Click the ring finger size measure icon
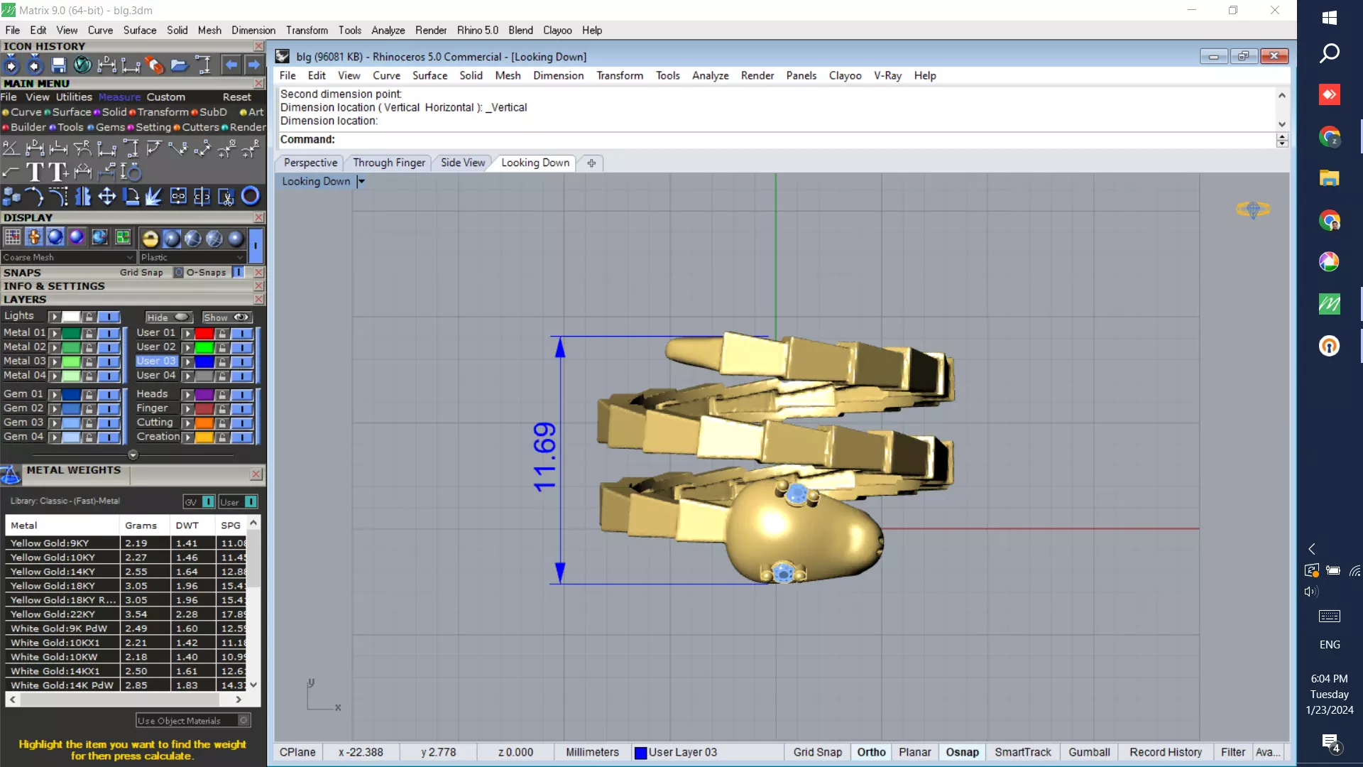Viewport: 1363px width, 767px height. point(131,172)
